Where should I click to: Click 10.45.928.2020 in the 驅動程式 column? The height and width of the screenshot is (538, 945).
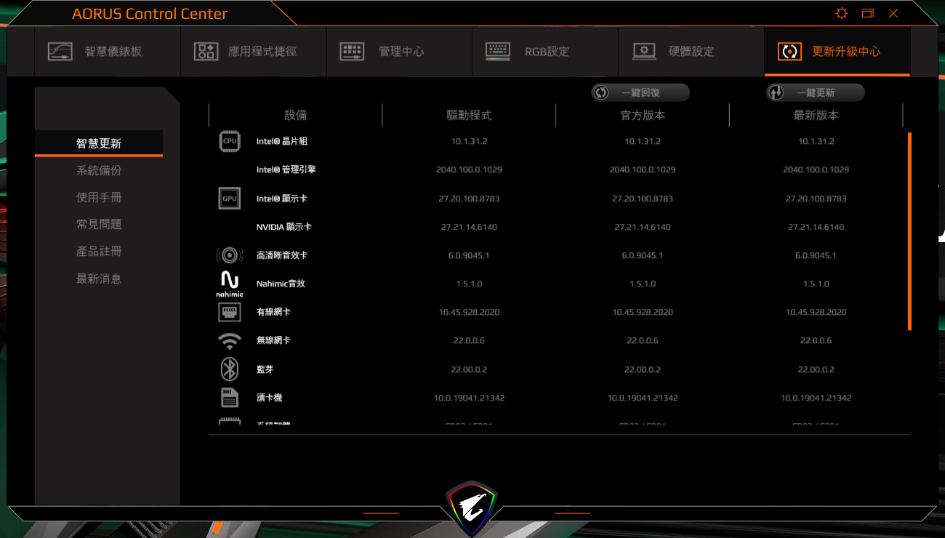469,312
